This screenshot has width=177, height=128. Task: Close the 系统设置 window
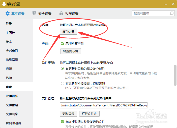173,4
